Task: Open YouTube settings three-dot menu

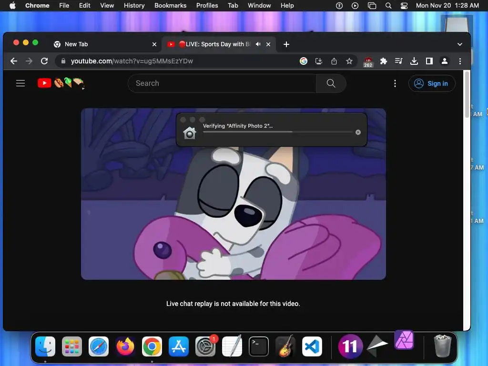Action: pyautogui.click(x=395, y=83)
